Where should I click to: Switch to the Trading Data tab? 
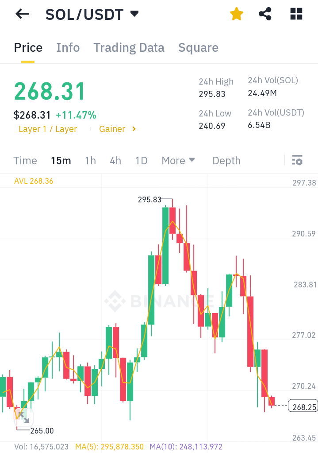click(129, 48)
